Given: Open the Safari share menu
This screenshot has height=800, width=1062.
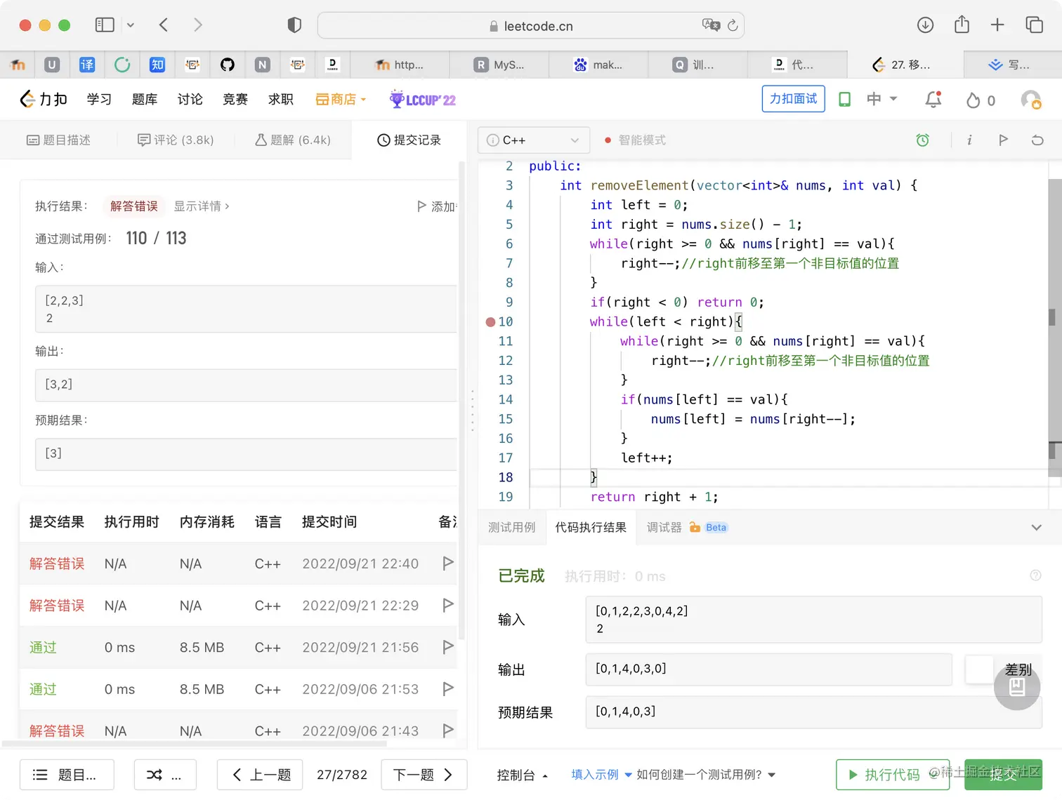Looking at the screenshot, I should (x=962, y=25).
